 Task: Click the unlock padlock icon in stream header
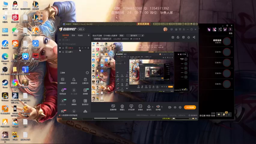(178, 37)
